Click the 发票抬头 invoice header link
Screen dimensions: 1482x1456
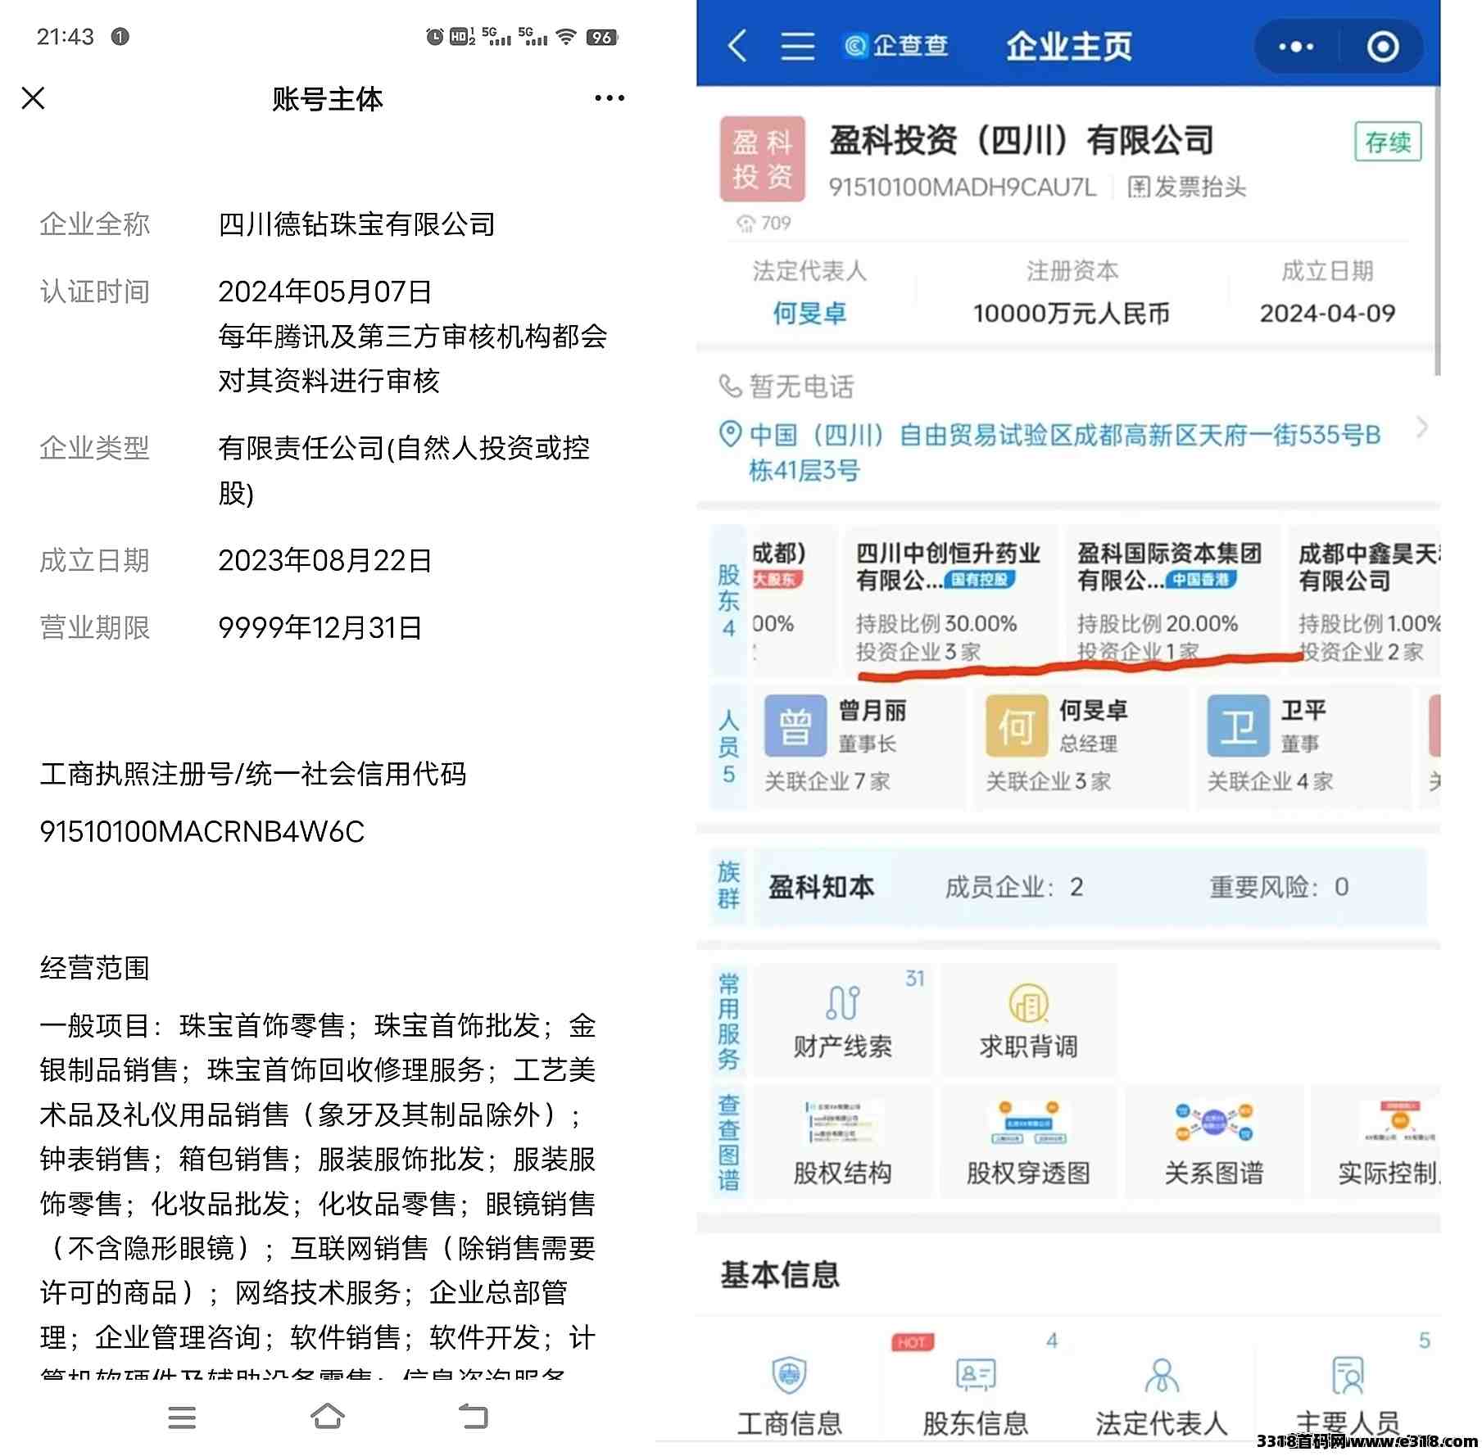click(x=1186, y=188)
